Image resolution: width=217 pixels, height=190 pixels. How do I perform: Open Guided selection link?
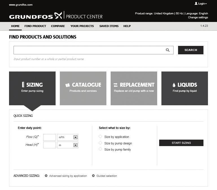tap(107, 176)
